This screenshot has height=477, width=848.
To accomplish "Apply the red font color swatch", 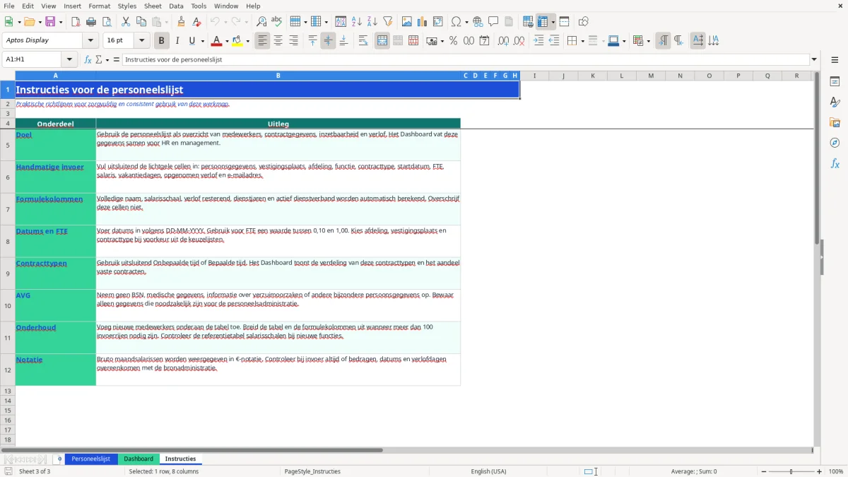I will [217, 41].
